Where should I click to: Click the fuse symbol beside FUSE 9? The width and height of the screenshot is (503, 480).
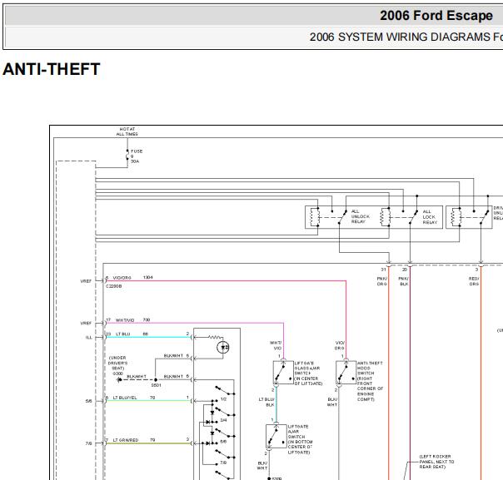coord(127,156)
